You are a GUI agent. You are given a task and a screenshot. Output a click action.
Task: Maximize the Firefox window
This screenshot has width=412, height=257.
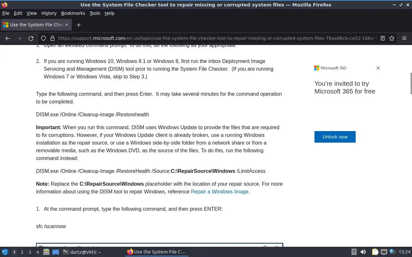tap(401, 5)
